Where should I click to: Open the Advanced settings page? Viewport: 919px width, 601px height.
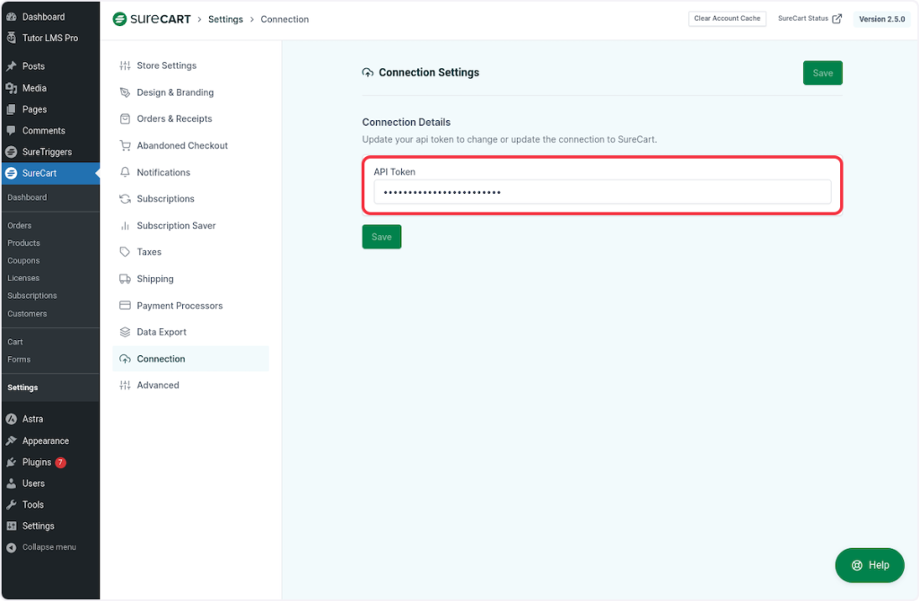(158, 385)
